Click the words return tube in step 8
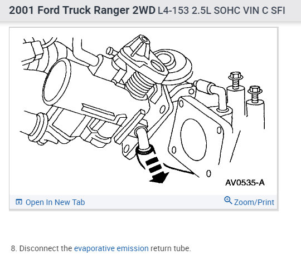The height and width of the screenshot is (260, 301). click(171, 248)
